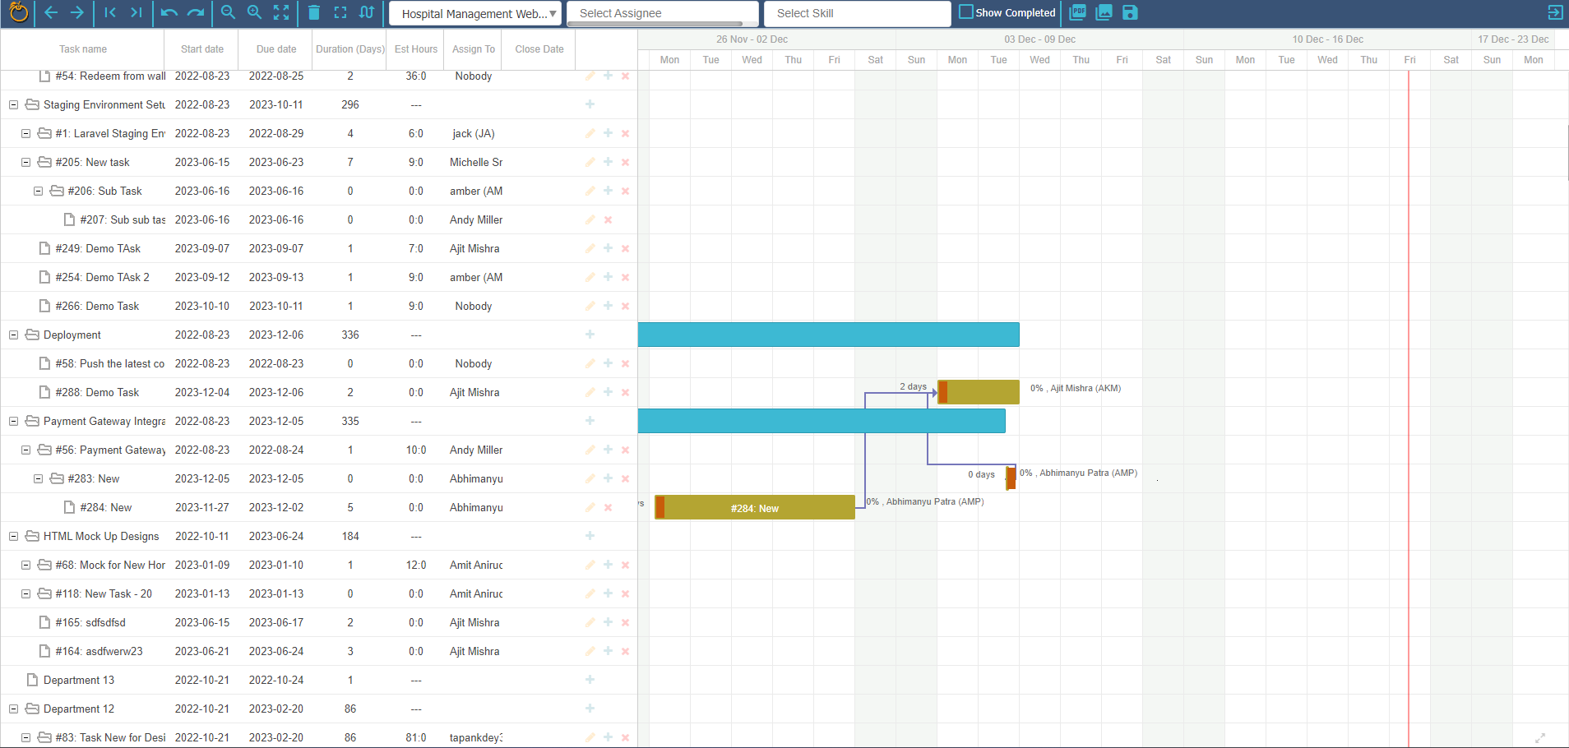Click the Save icon in the toolbar

point(1130,12)
